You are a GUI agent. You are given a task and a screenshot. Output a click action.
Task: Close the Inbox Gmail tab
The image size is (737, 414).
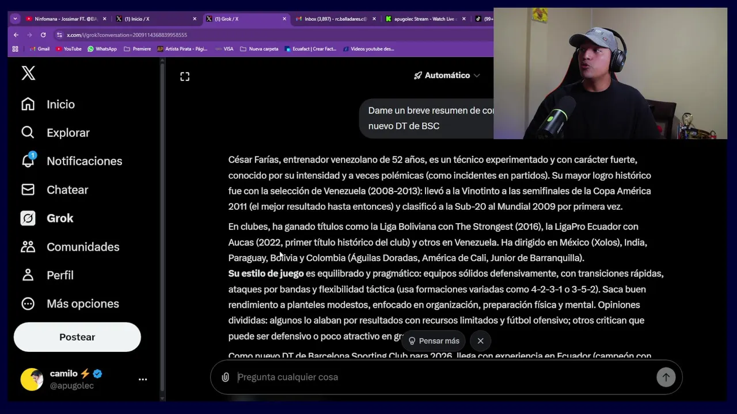374,19
